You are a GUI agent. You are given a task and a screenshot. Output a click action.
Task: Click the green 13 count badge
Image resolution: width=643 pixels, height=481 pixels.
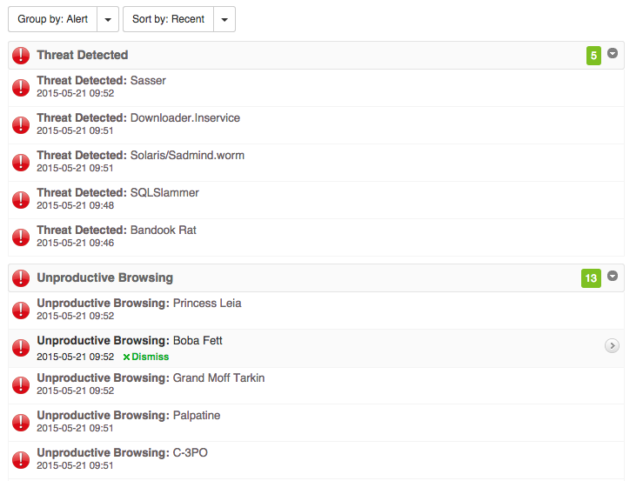pyautogui.click(x=591, y=278)
